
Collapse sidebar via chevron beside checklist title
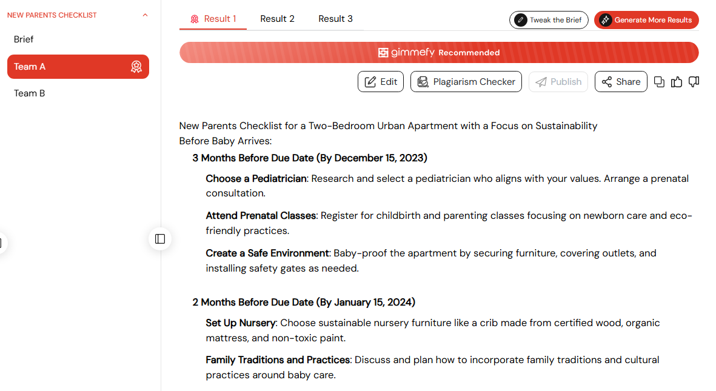point(146,15)
